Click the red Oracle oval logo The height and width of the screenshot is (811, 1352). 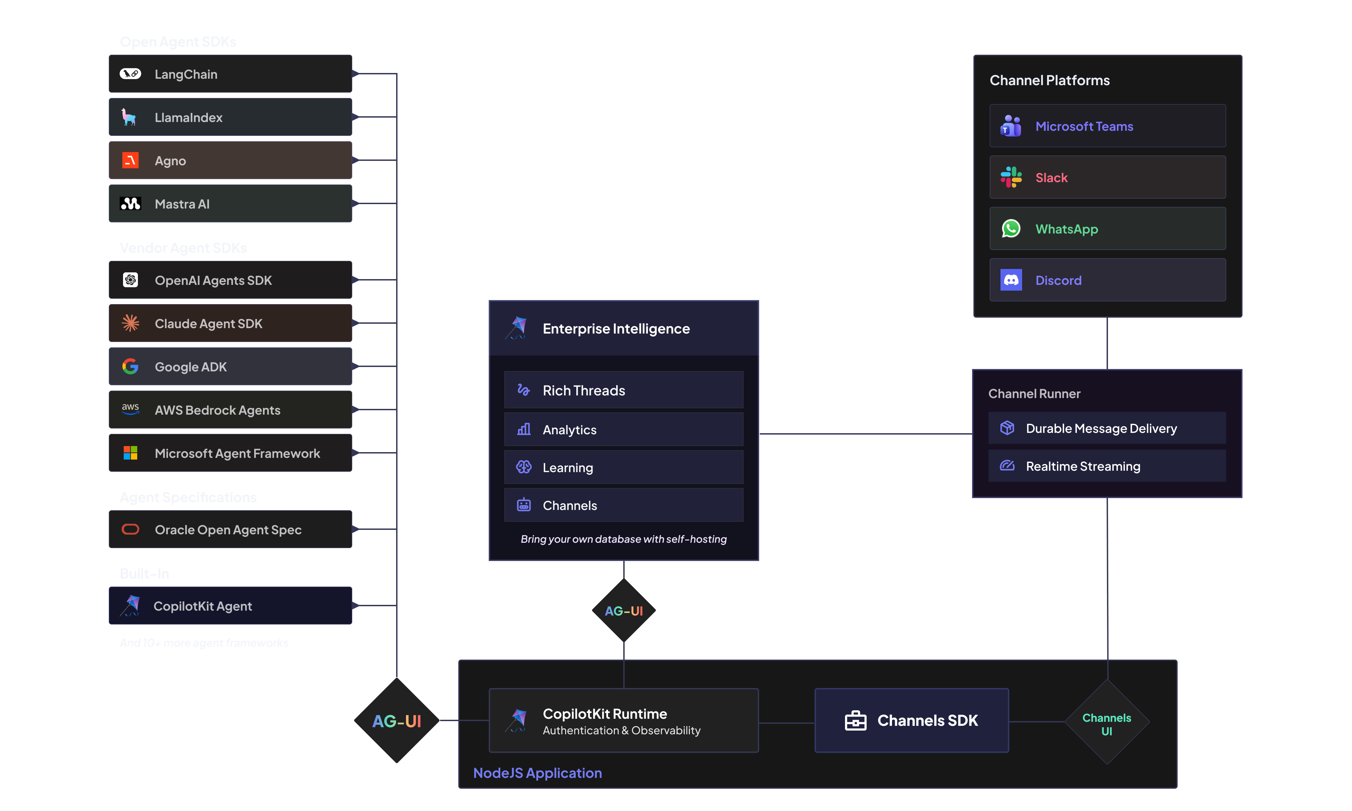coord(130,529)
